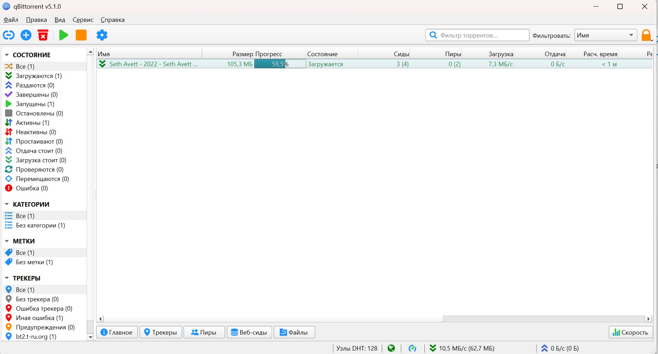Click the add torrent file plus icon
Screen dimensions: 658x354
(x=26, y=35)
